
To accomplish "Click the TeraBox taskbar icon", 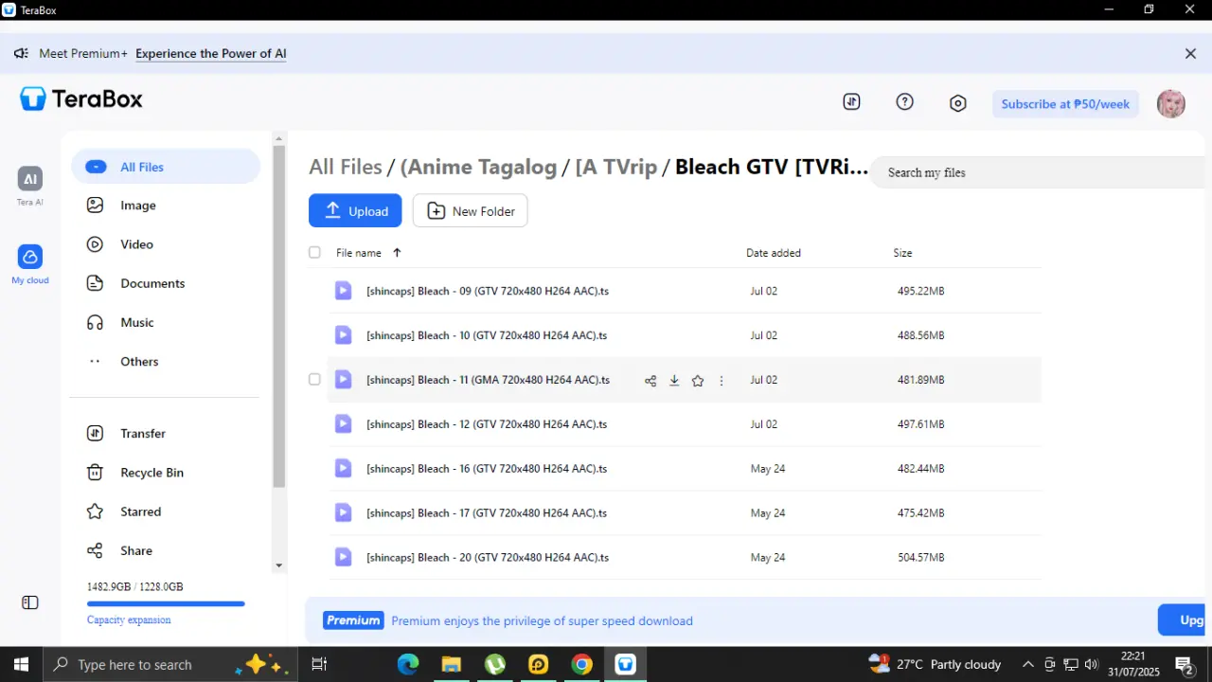I will [x=625, y=665].
